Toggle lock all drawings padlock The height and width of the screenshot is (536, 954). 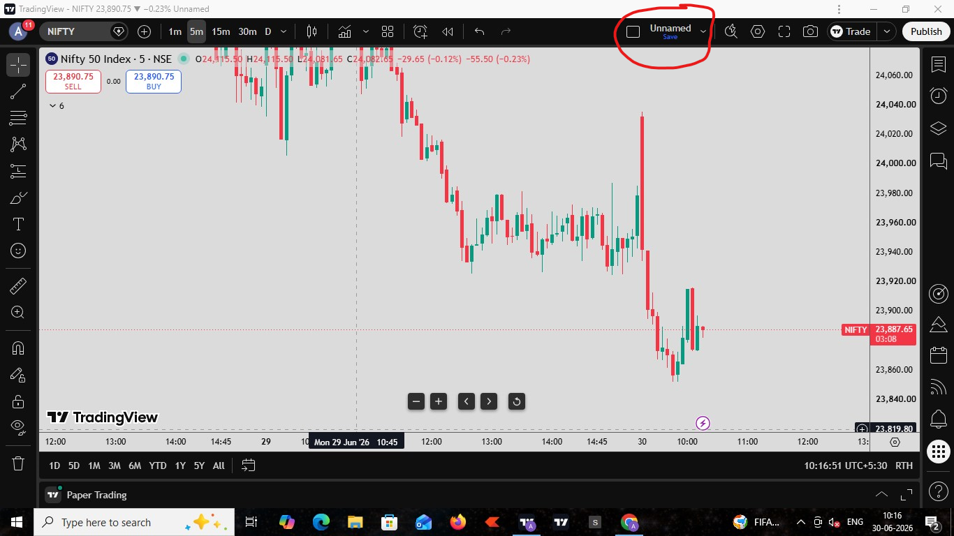(x=18, y=401)
